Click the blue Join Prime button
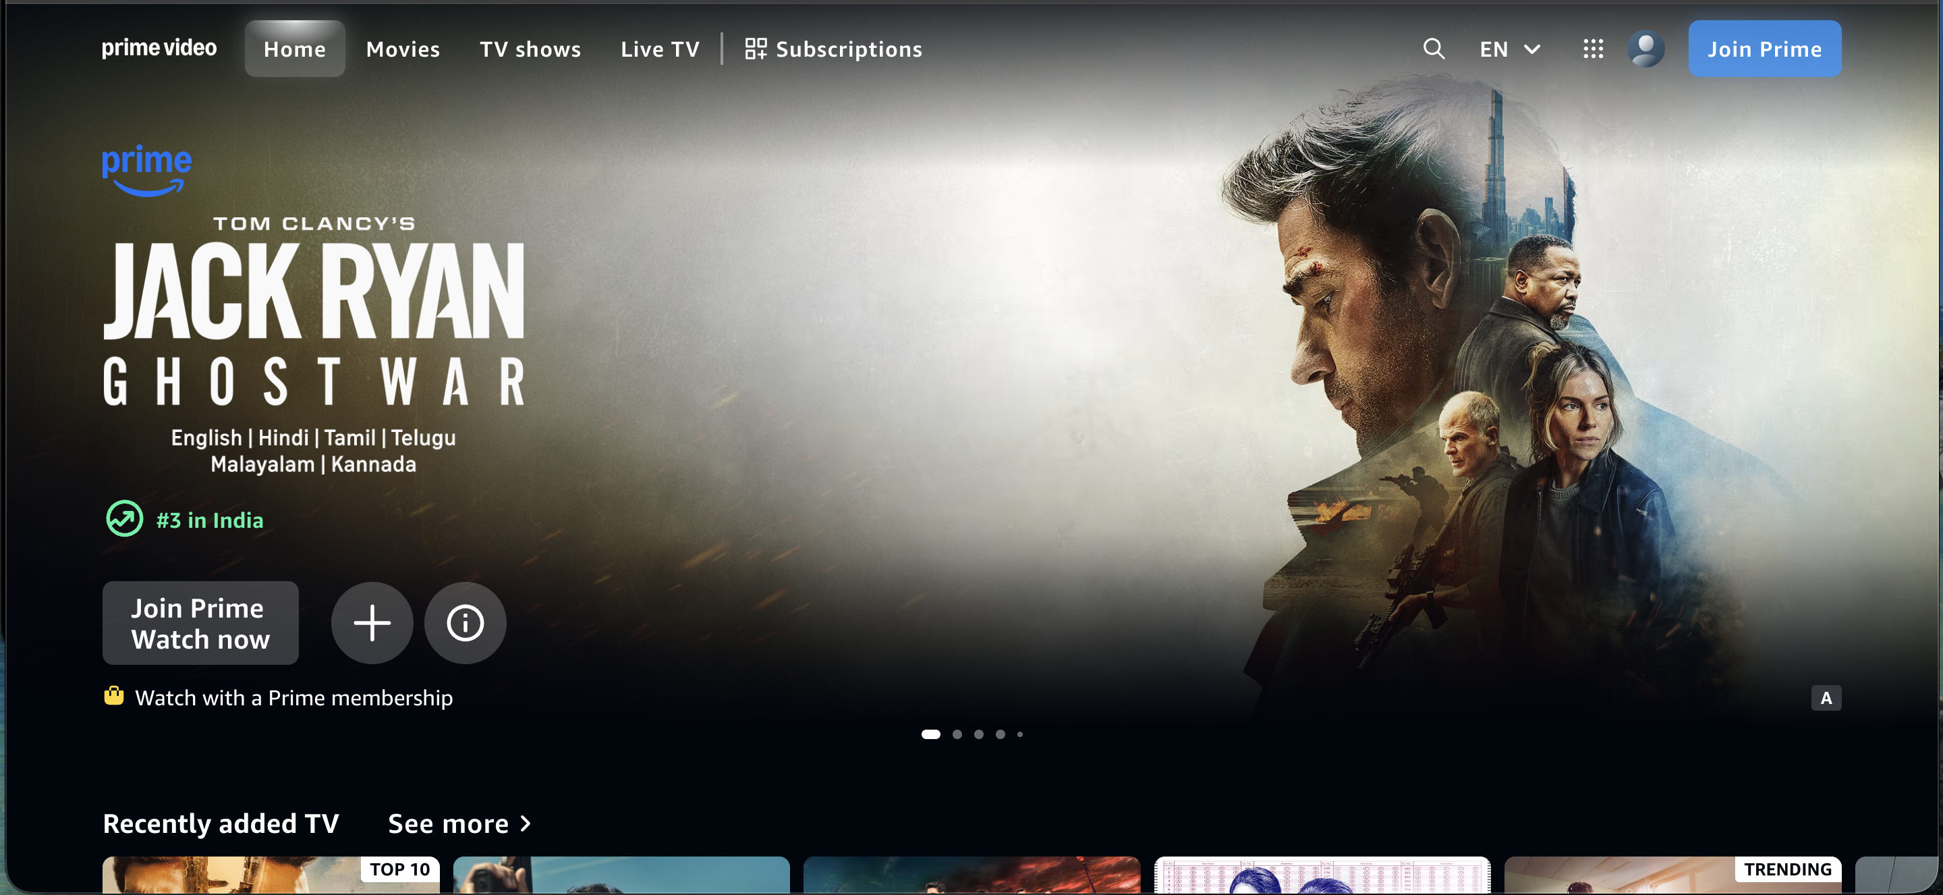 tap(1764, 49)
